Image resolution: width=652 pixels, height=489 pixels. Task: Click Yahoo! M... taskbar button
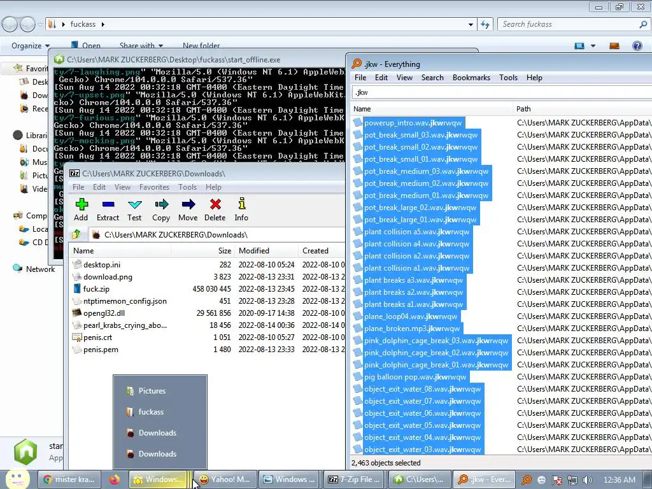225,479
